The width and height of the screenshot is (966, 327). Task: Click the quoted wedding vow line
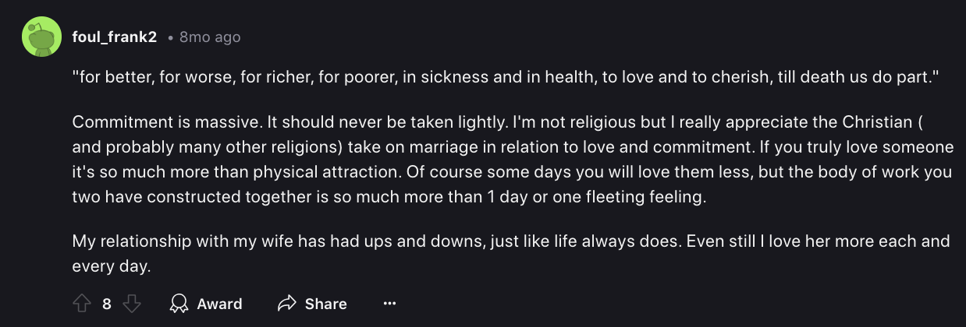(x=505, y=79)
